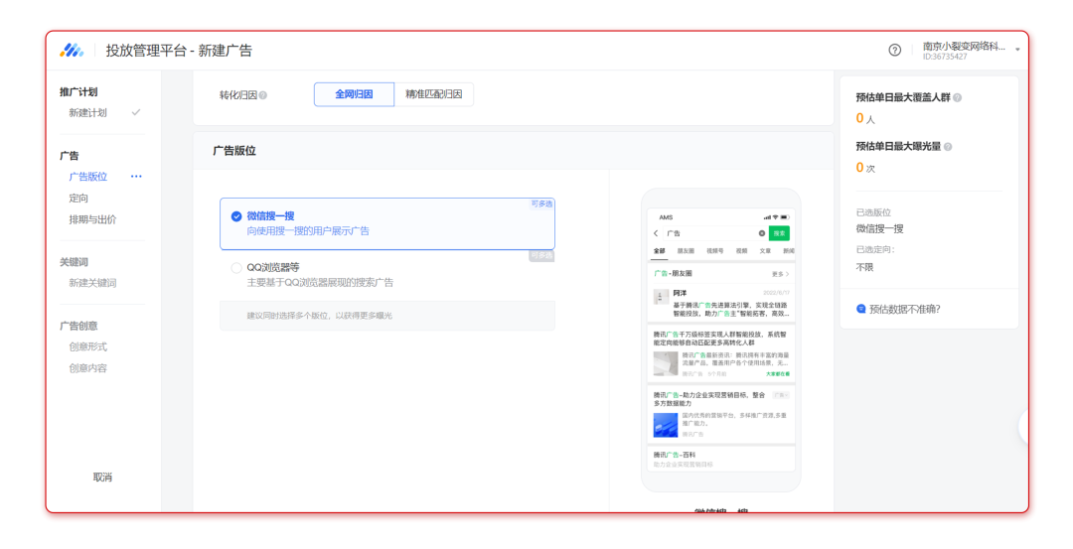Image resolution: width=1073 pixels, height=549 pixels.
Task: Click the info icon next to 预估单日最大曝光量
Action: pyautogui.click(x=948, y=147)
